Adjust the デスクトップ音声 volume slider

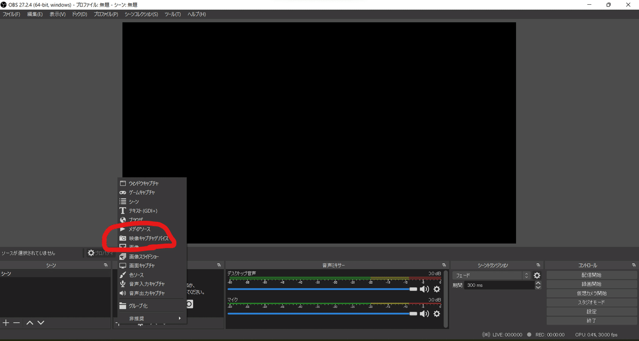[322, 289]
